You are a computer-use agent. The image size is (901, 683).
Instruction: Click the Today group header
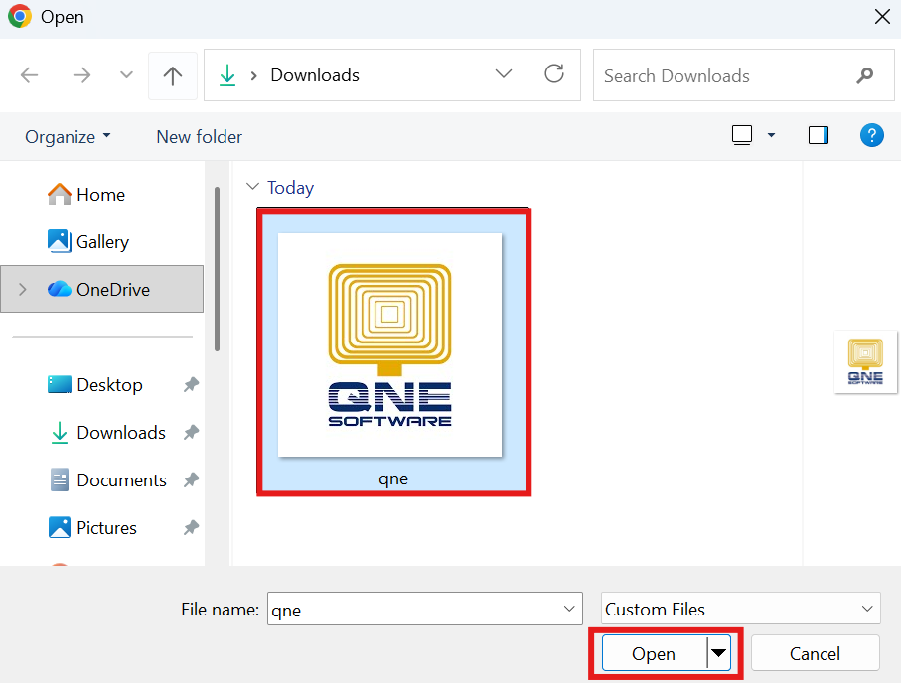coord(290,188)
